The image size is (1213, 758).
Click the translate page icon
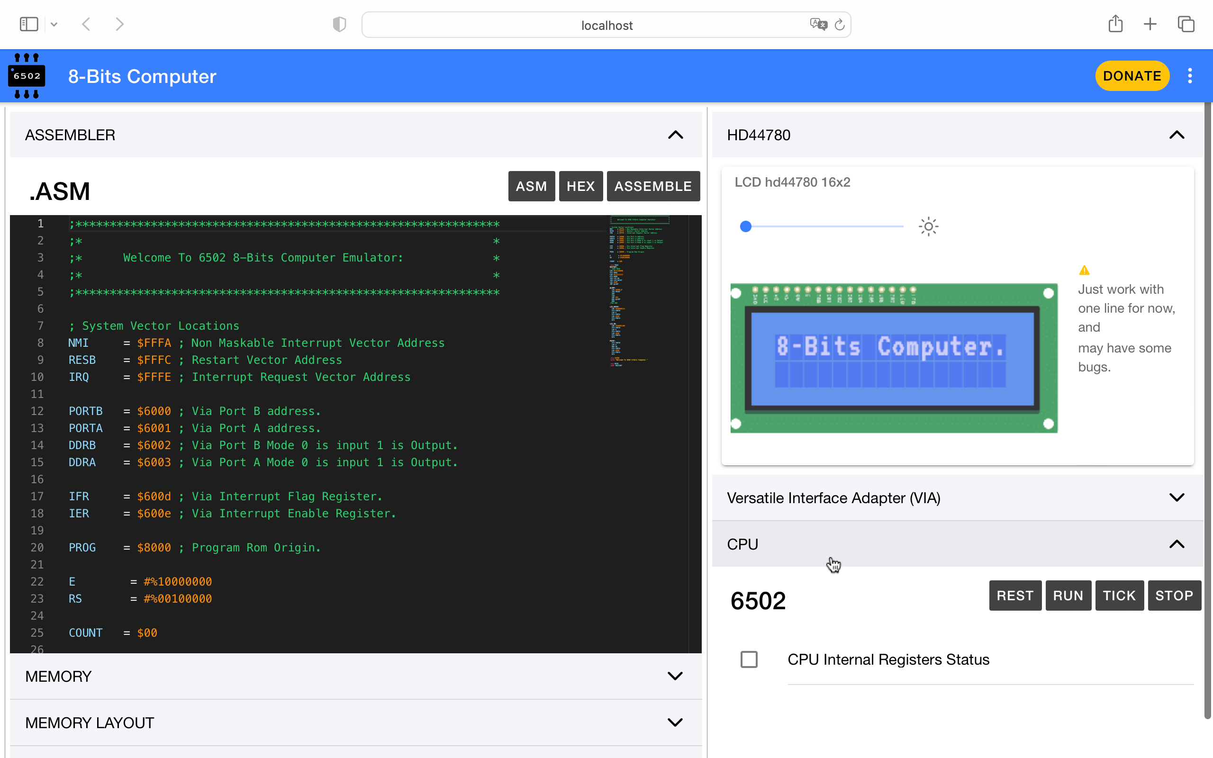coord(817,24)
